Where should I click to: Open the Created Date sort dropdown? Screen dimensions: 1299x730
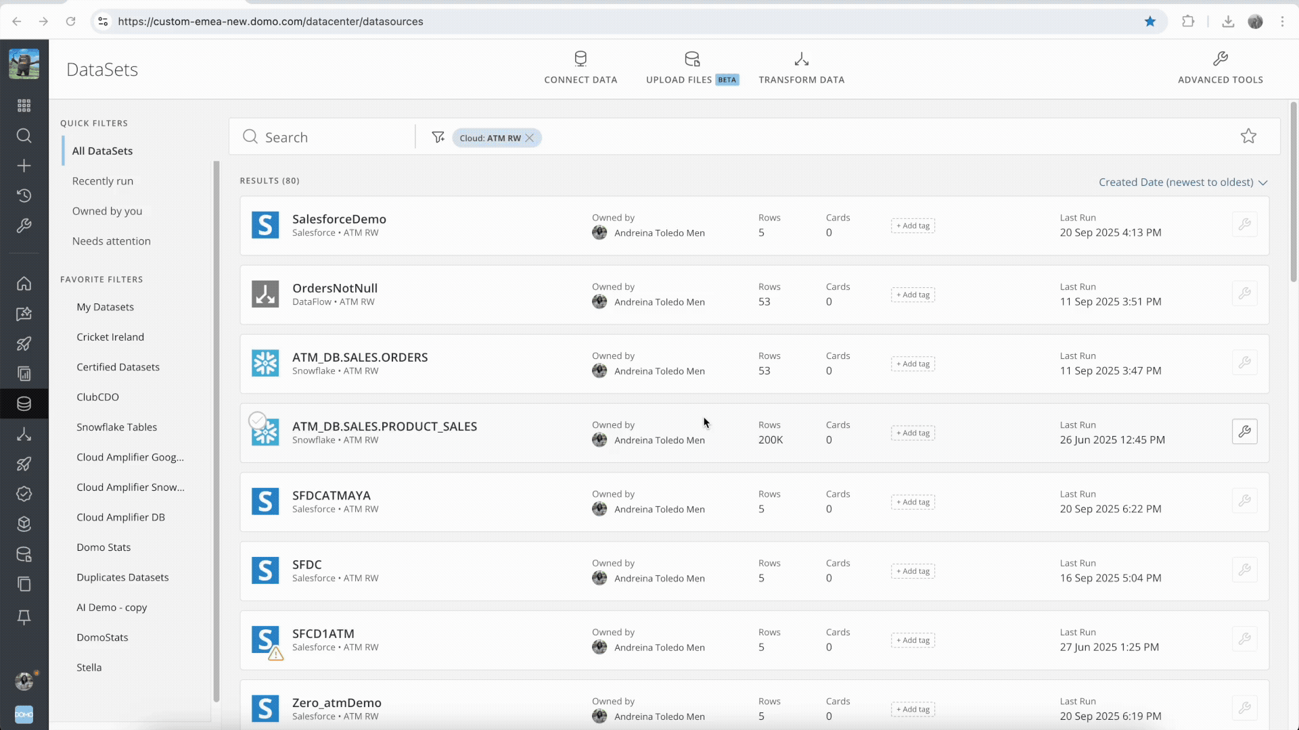coord(1183,182)
